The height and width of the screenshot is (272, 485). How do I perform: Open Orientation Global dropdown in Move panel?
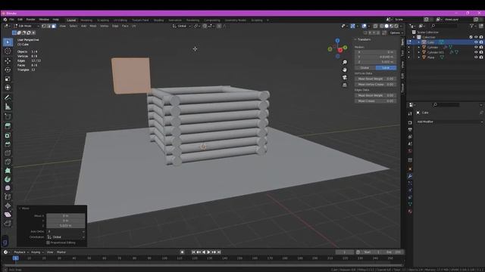click(x=66, y=237)
